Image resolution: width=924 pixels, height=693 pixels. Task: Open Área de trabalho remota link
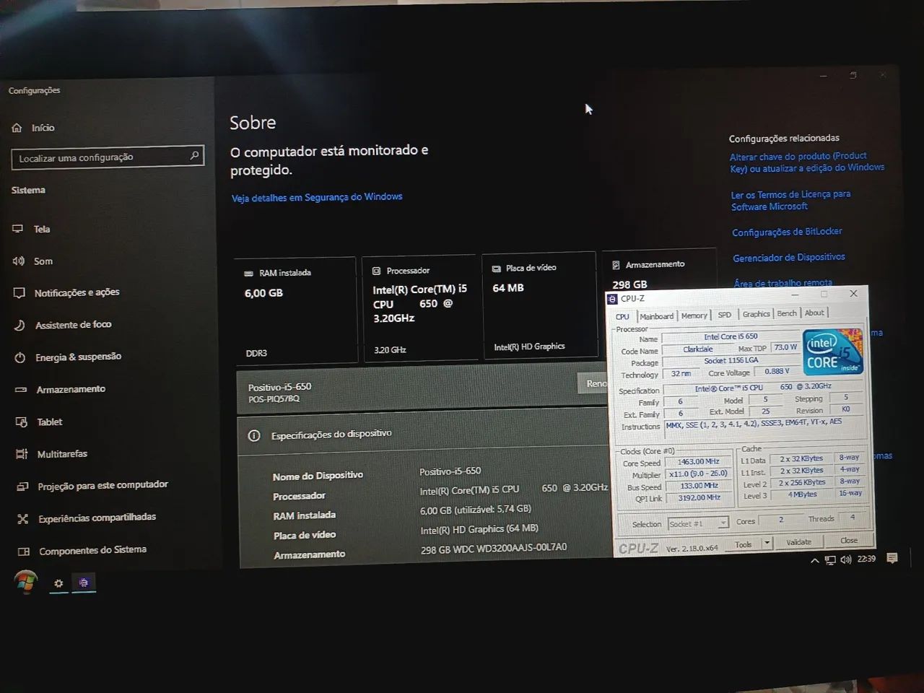click(x=783, y=283)
